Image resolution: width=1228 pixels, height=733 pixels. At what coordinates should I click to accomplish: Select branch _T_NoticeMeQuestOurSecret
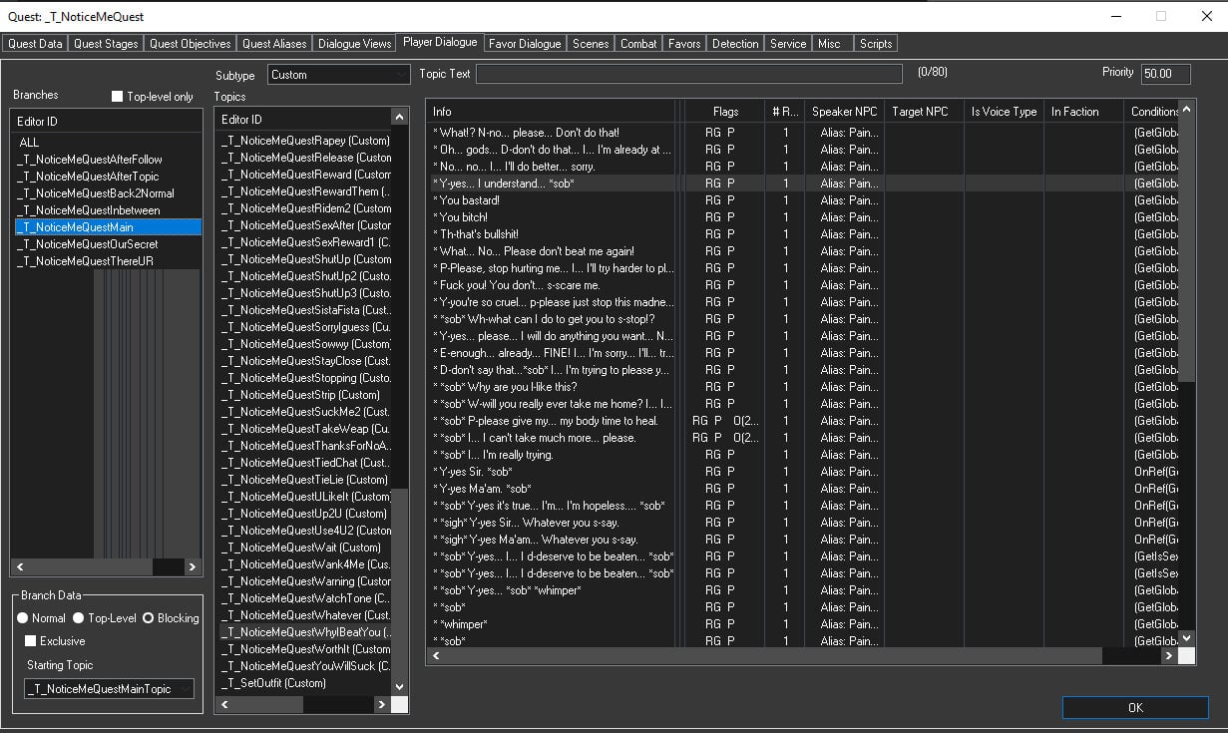[106, 244]
